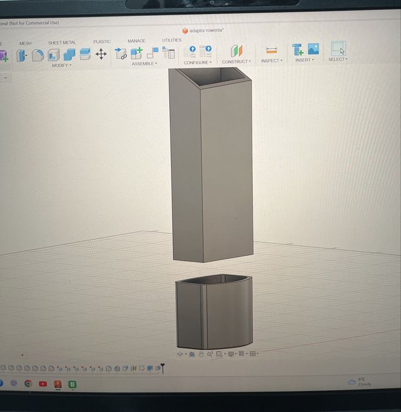The width and height of the screenshot is (401, 412).
Task: Activate the Combine bodies tool
Action: click(70, 55)
